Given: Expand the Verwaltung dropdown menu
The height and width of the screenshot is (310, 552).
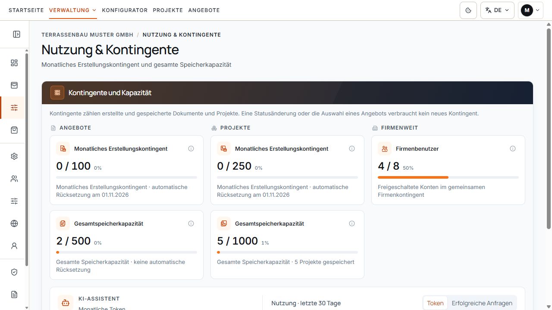Looking at the screenshot, I should 73,10.
